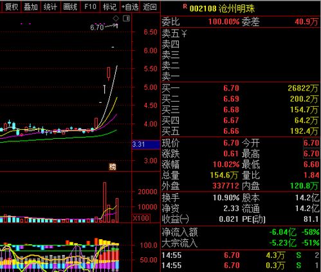Click the R marker beside stock code
The height and width of the screenshot is (272, 321).
point(185,6)
